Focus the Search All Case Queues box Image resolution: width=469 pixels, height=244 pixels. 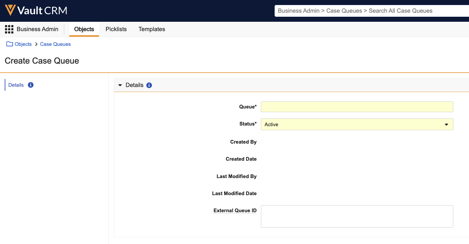[x=371, y=11]
